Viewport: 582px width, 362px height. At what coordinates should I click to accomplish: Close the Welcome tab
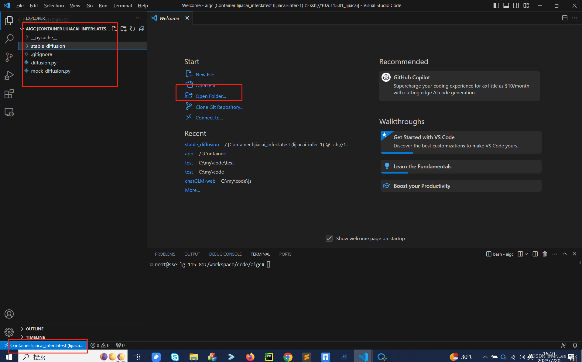point(187,18)
